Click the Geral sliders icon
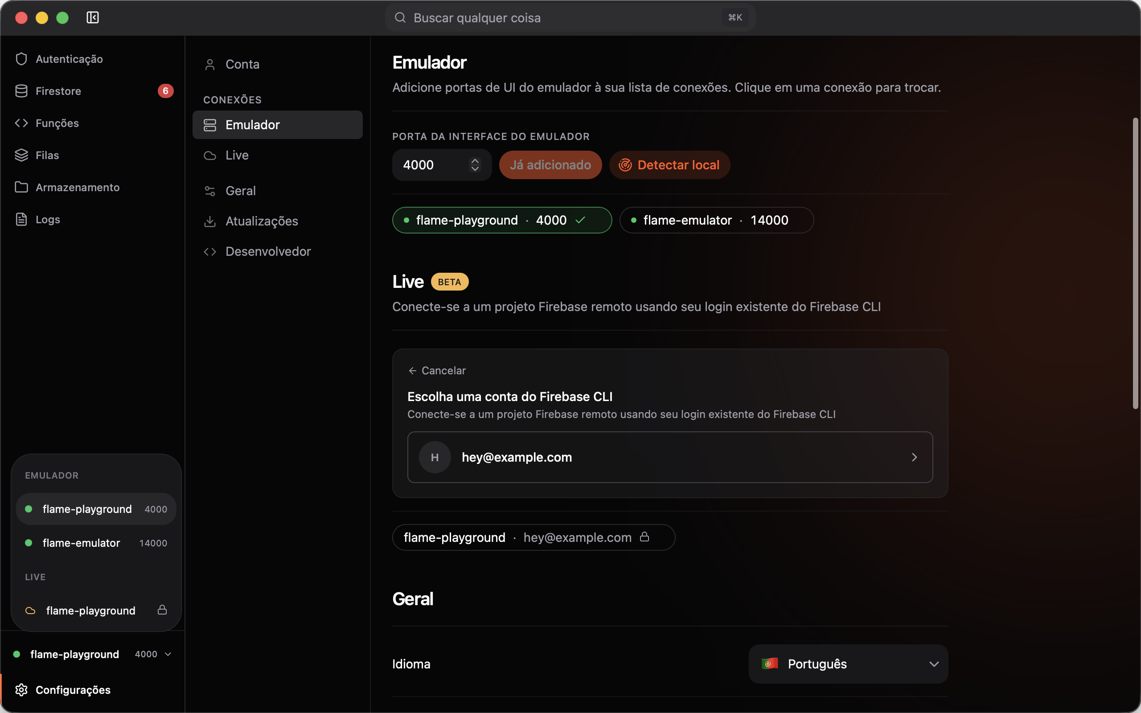The image size is (1141, 713). tap(210, 191)
